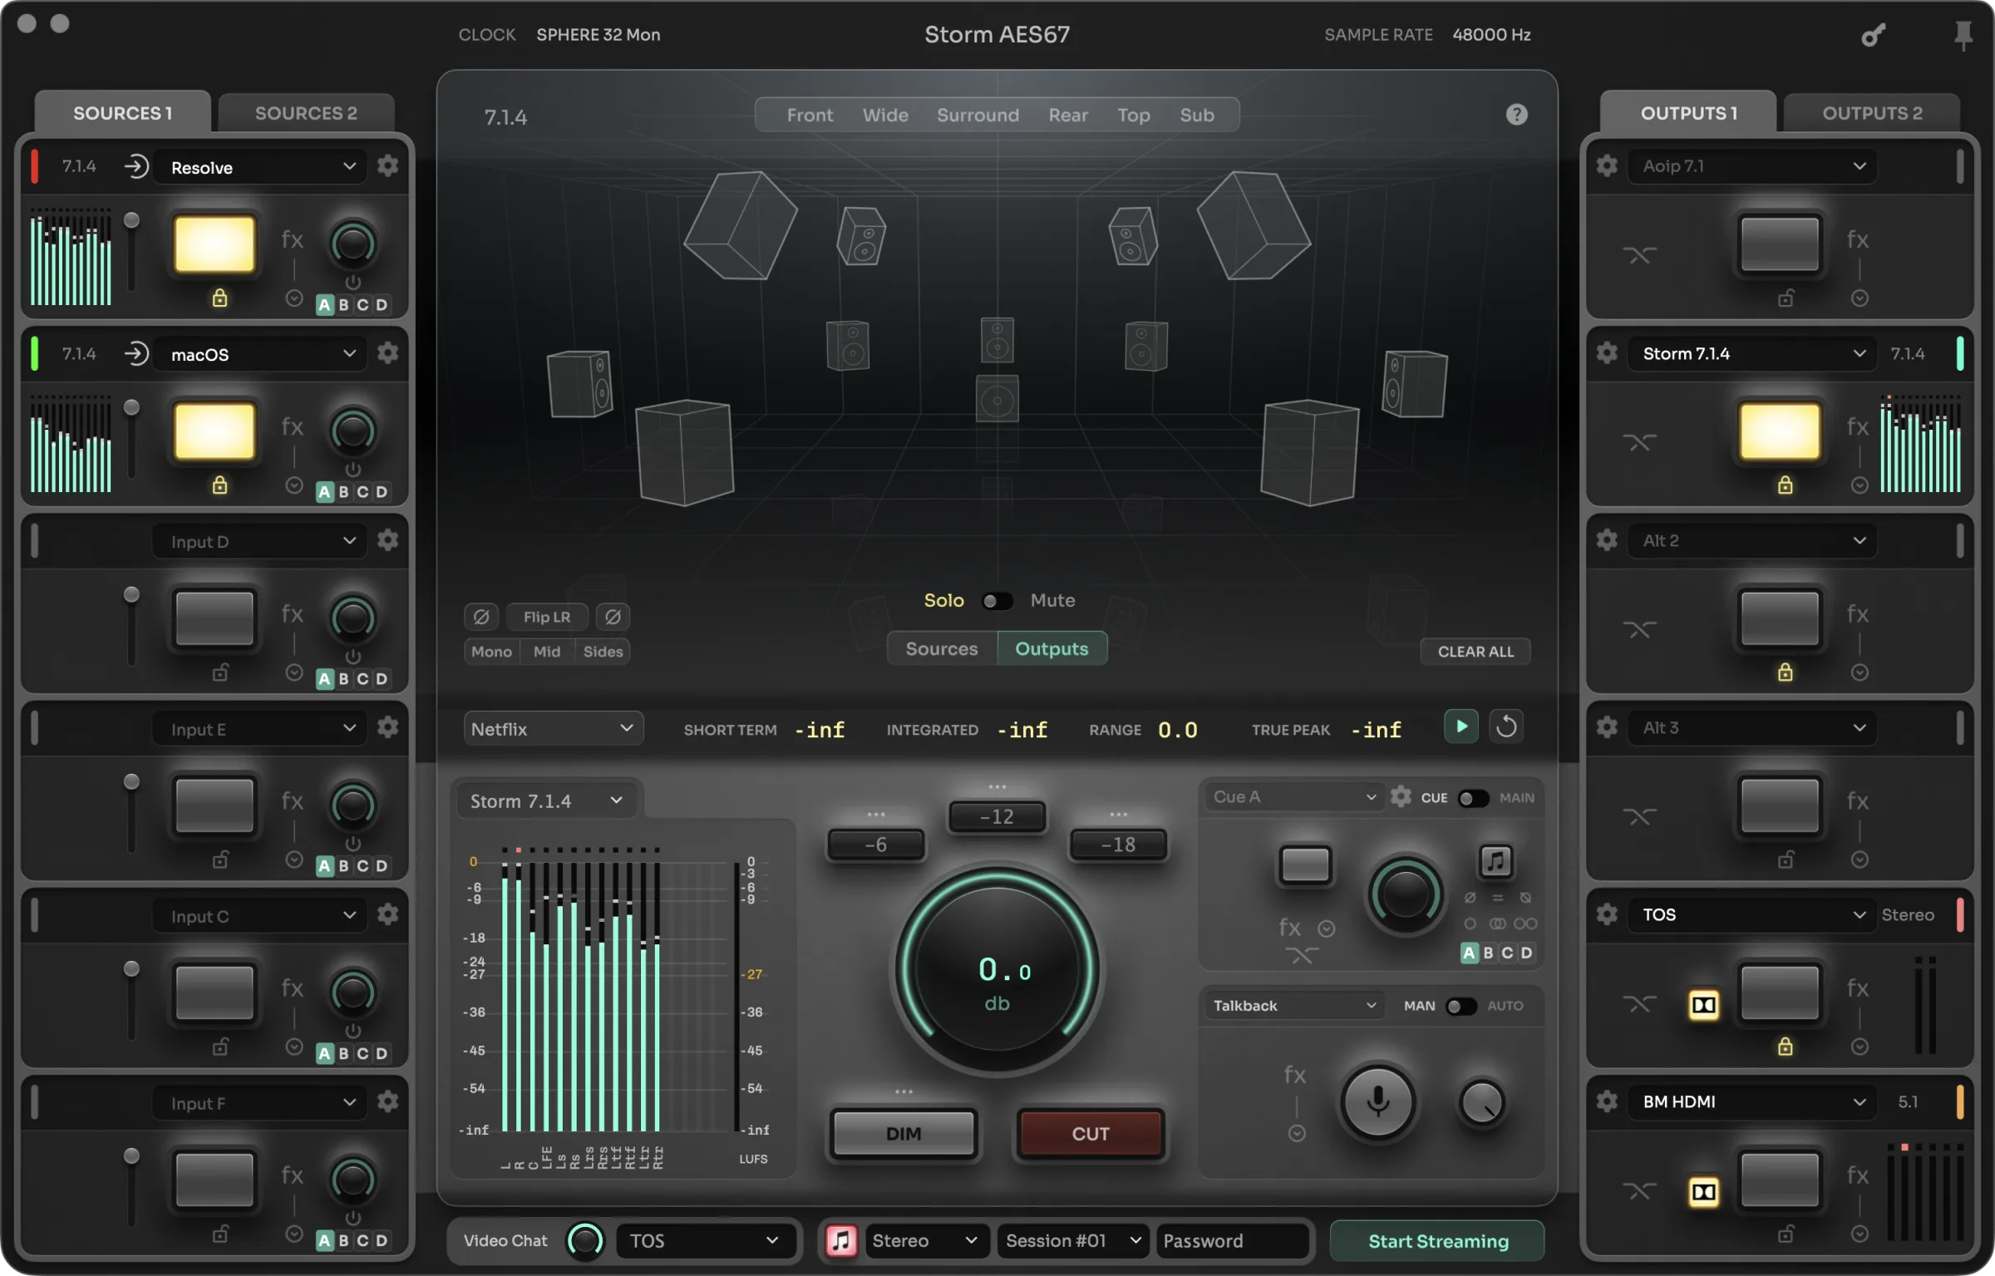Click the DIM button
The height and width of the screenshot is (1276, 1995).
click(x=904, y=1134)
